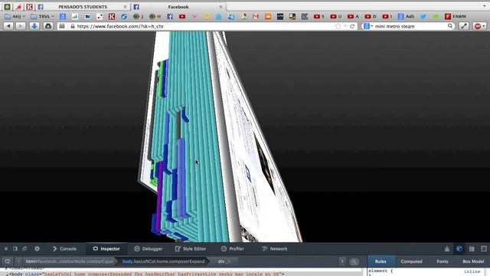Viewport: 490px width, 276px height.
Task: Collapse the body element node
Action: click(7, 274)
